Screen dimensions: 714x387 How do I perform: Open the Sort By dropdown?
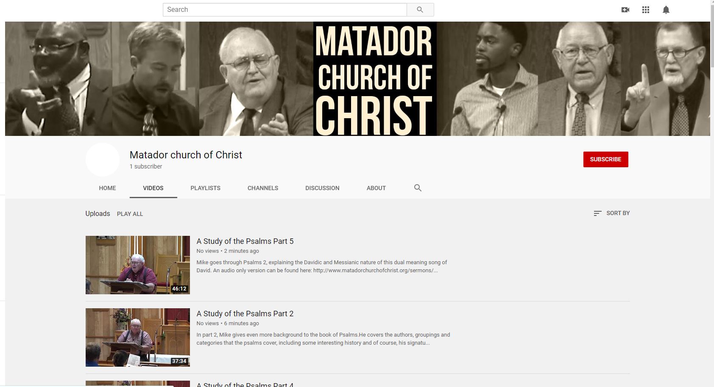tap(612, 213)
